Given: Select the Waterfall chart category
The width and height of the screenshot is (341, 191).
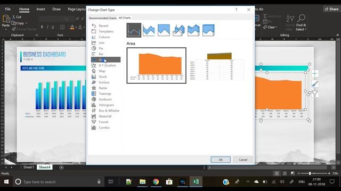Looking at the screenshot, I should click(x=105, y=116).
